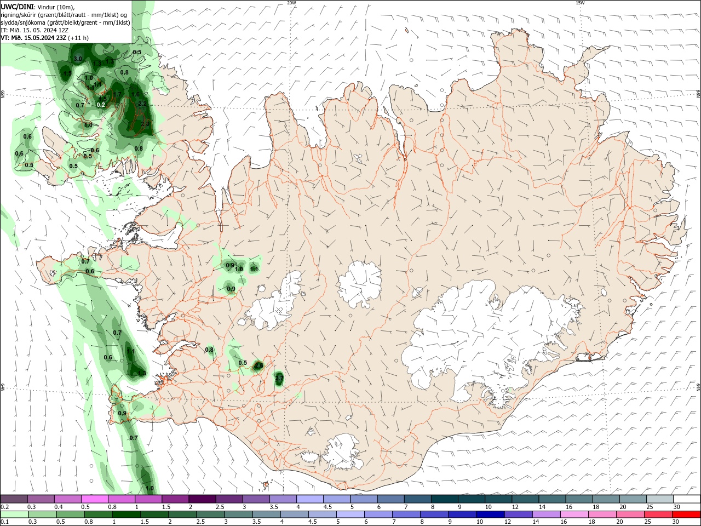Select the palest green swatch above the 0.1 label

pyautogui.click(x=14, y=514)
